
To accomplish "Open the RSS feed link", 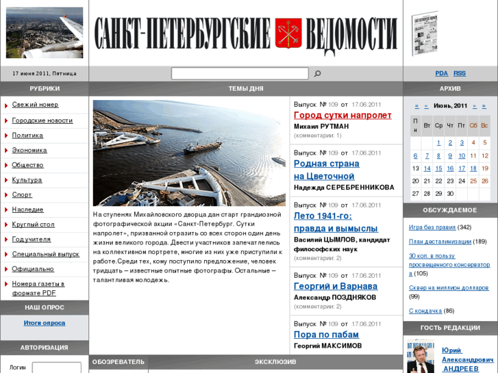I will pyautogui.click(x=460, y=73).
